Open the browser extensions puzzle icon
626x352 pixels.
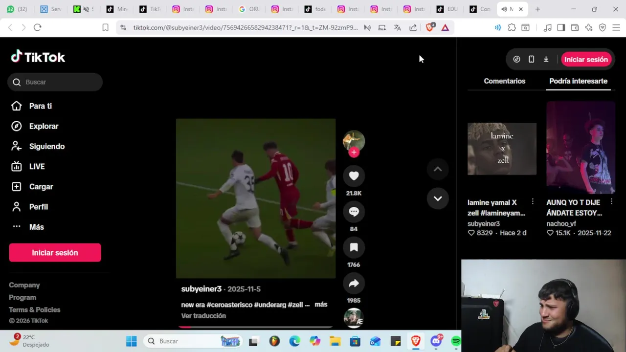pos(512,28)
